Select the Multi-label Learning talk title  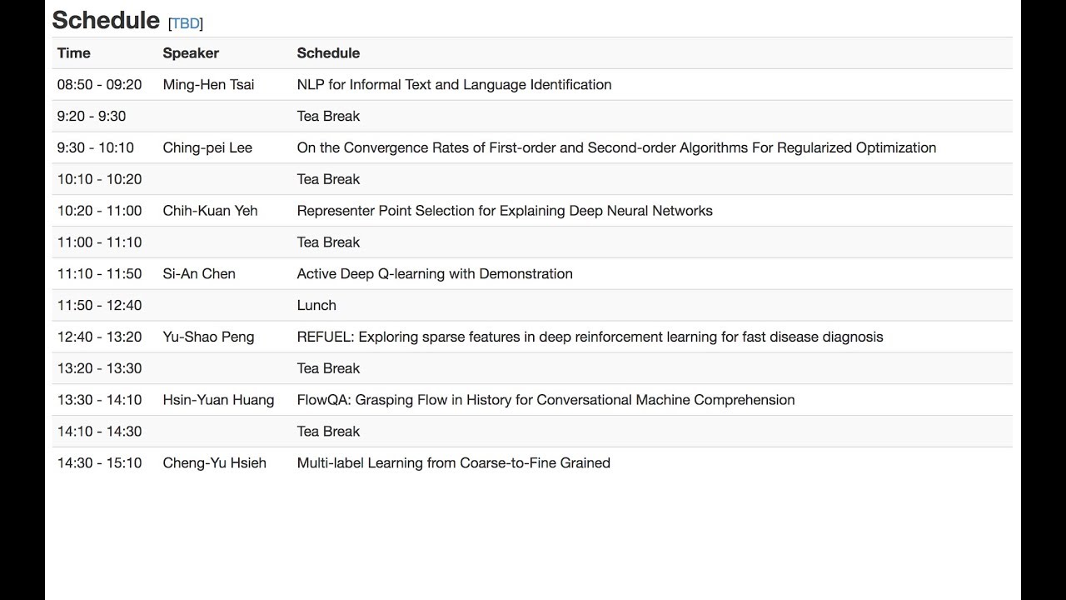pyautogui.click(x=454, y=462)
